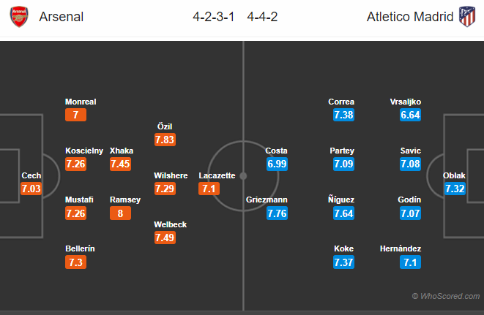Click Ramsey's rating badge showing 8
Screen dimensions: 484x315
[119, 213]
